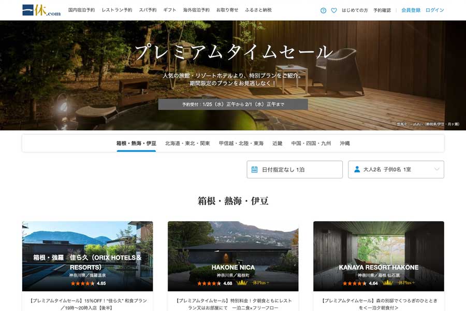Switch to 北海道・東北・関東 tab
The image size is (466, 311).
point(187,144)
